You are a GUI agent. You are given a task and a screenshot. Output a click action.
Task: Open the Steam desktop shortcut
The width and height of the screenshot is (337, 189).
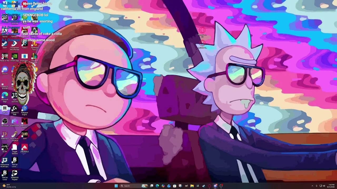(x=5, y=45)
